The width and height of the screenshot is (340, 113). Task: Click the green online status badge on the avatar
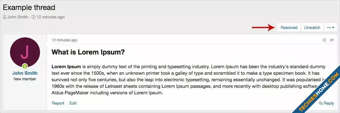[x=25, y=66]
